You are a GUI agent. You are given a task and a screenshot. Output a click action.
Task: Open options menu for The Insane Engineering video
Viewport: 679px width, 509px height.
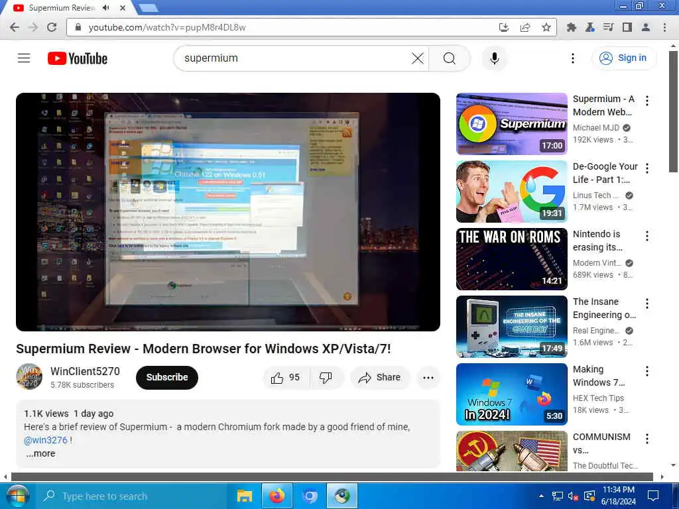click(x=647, y=304)
